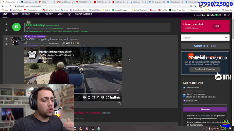Switch to the HOT tab
Viewport: 234px width, 131px height.
point(5,14)
